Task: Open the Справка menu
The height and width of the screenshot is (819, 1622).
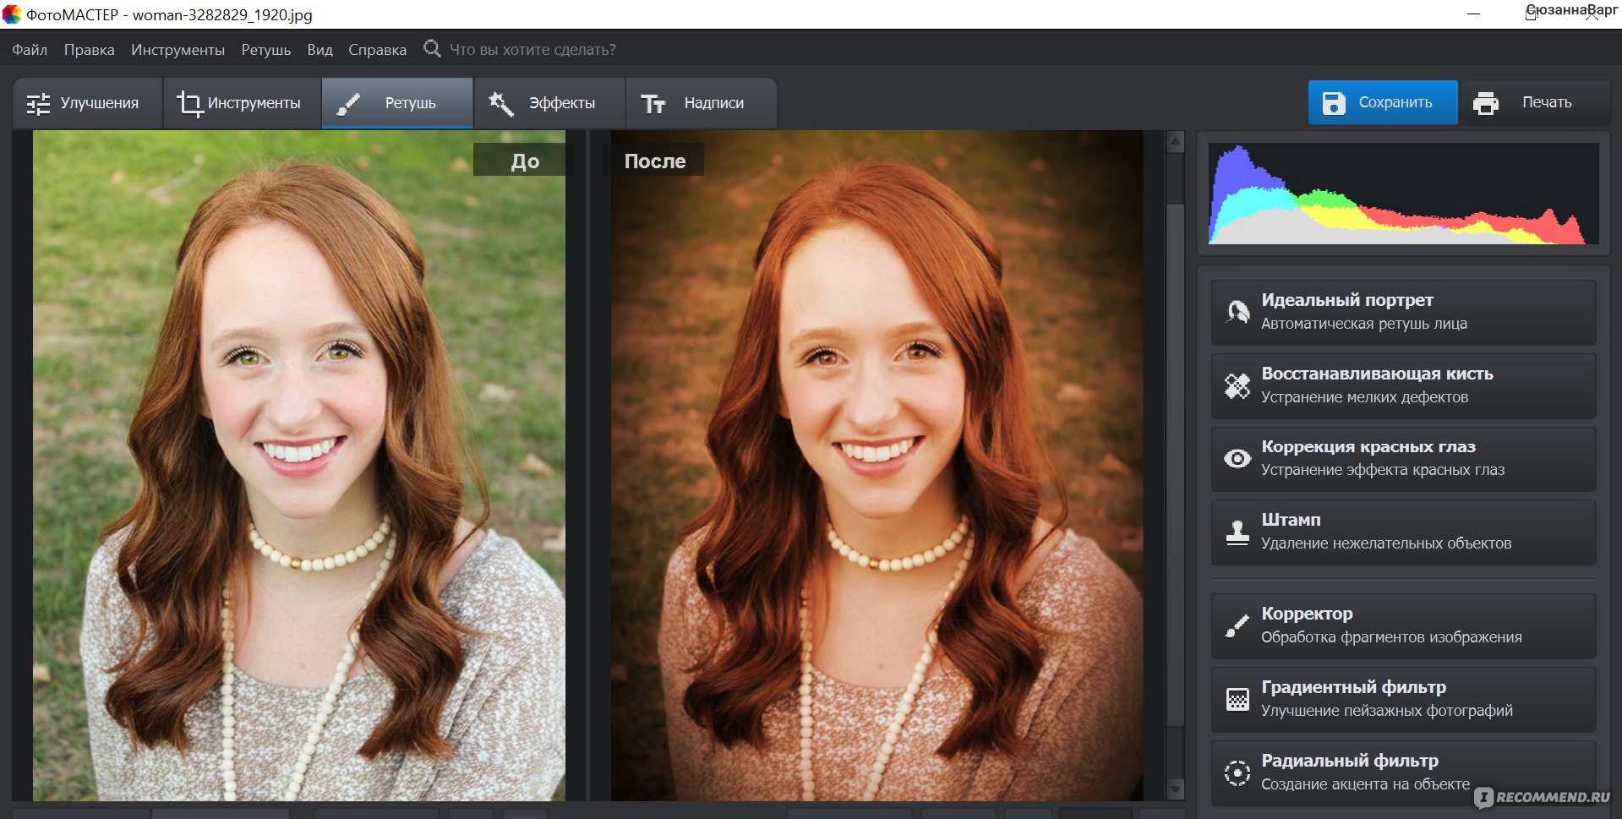Action: [377, 50]
